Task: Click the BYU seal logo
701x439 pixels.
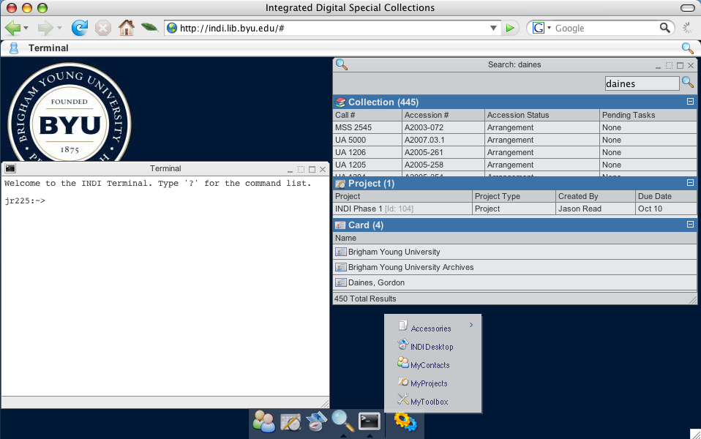Action: pos(70,113)
